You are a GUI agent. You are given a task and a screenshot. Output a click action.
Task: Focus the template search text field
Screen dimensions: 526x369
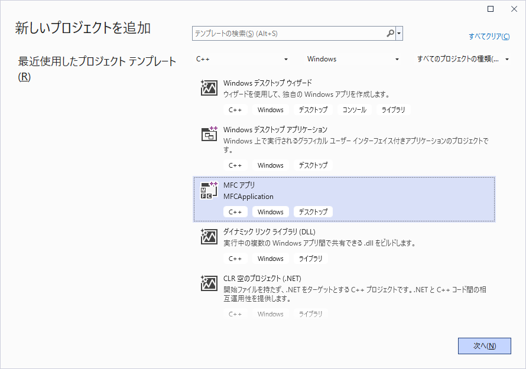290,34
